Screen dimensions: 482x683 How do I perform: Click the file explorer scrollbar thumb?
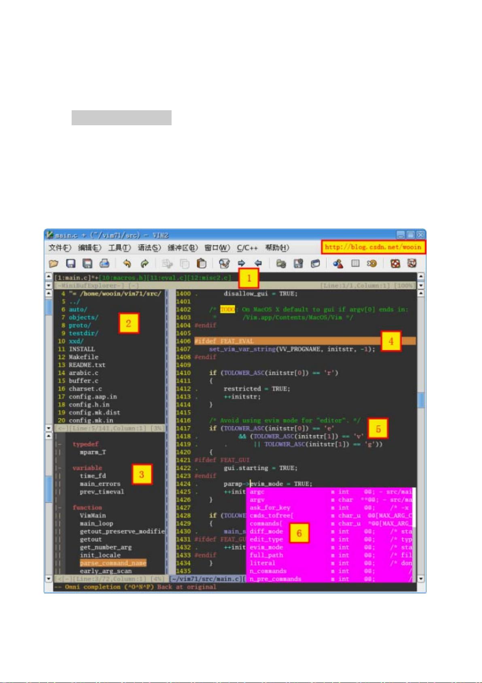49,308
